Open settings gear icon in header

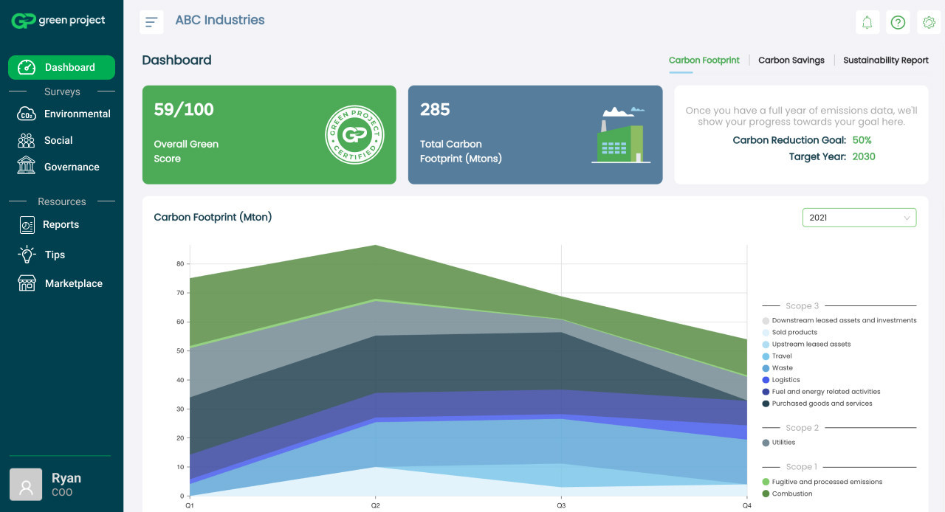928,22
